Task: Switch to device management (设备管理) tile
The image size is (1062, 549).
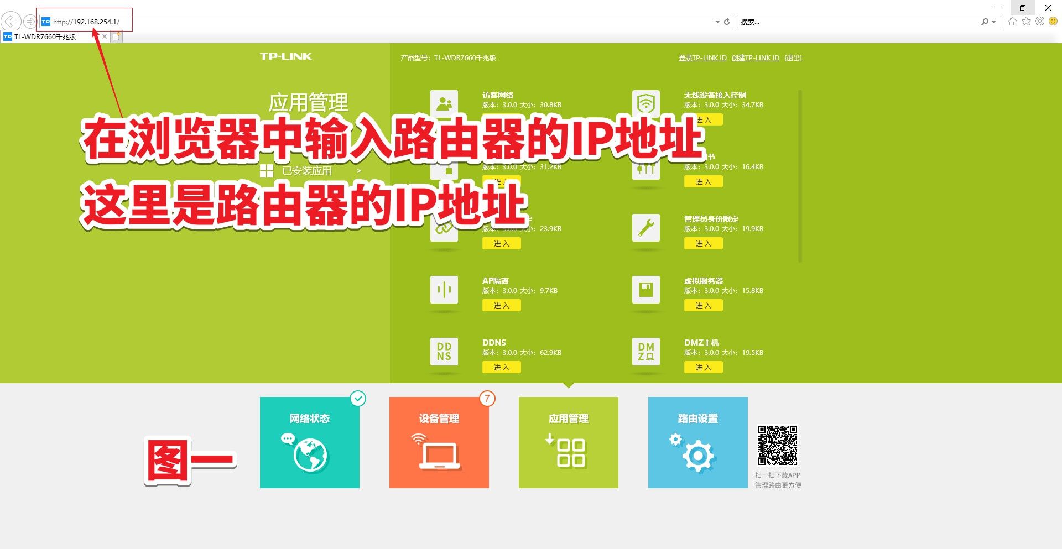Action: point(439,442)
